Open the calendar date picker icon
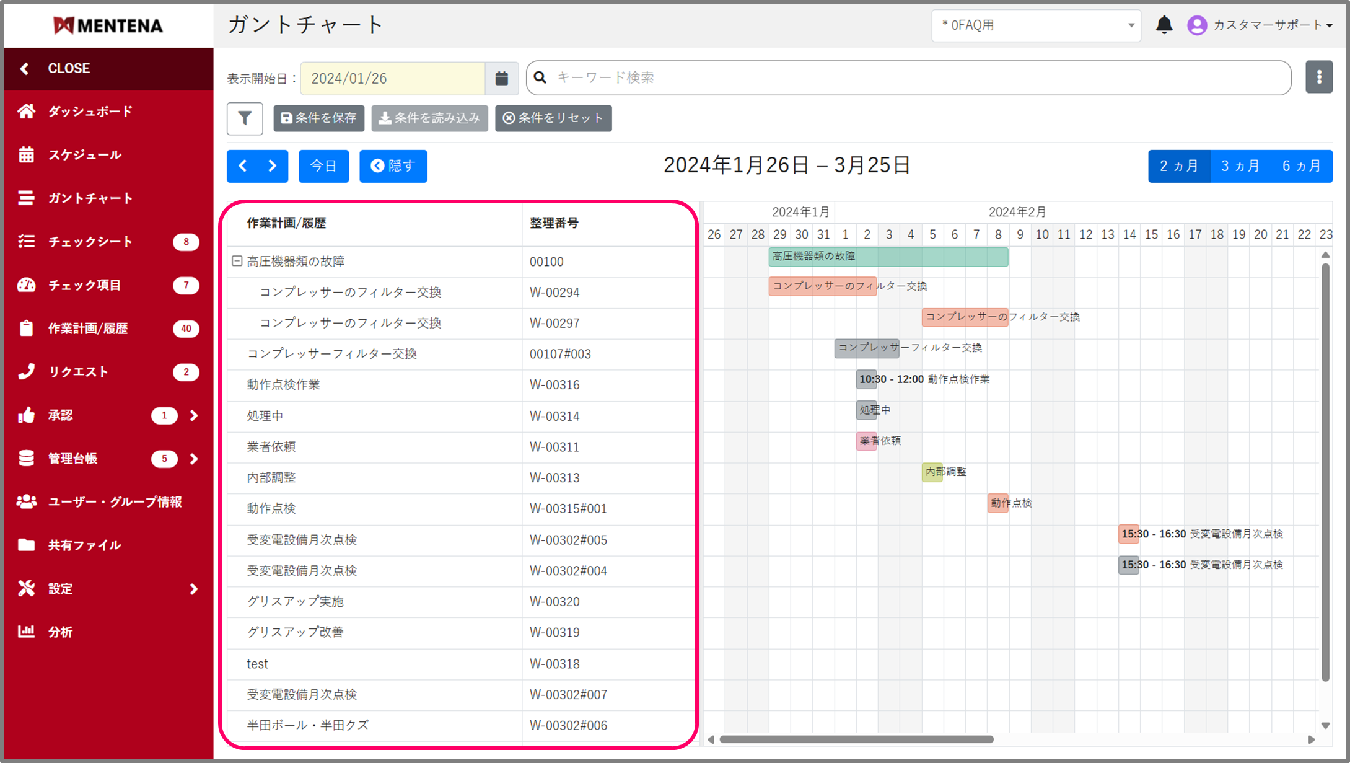 [502, 78]
